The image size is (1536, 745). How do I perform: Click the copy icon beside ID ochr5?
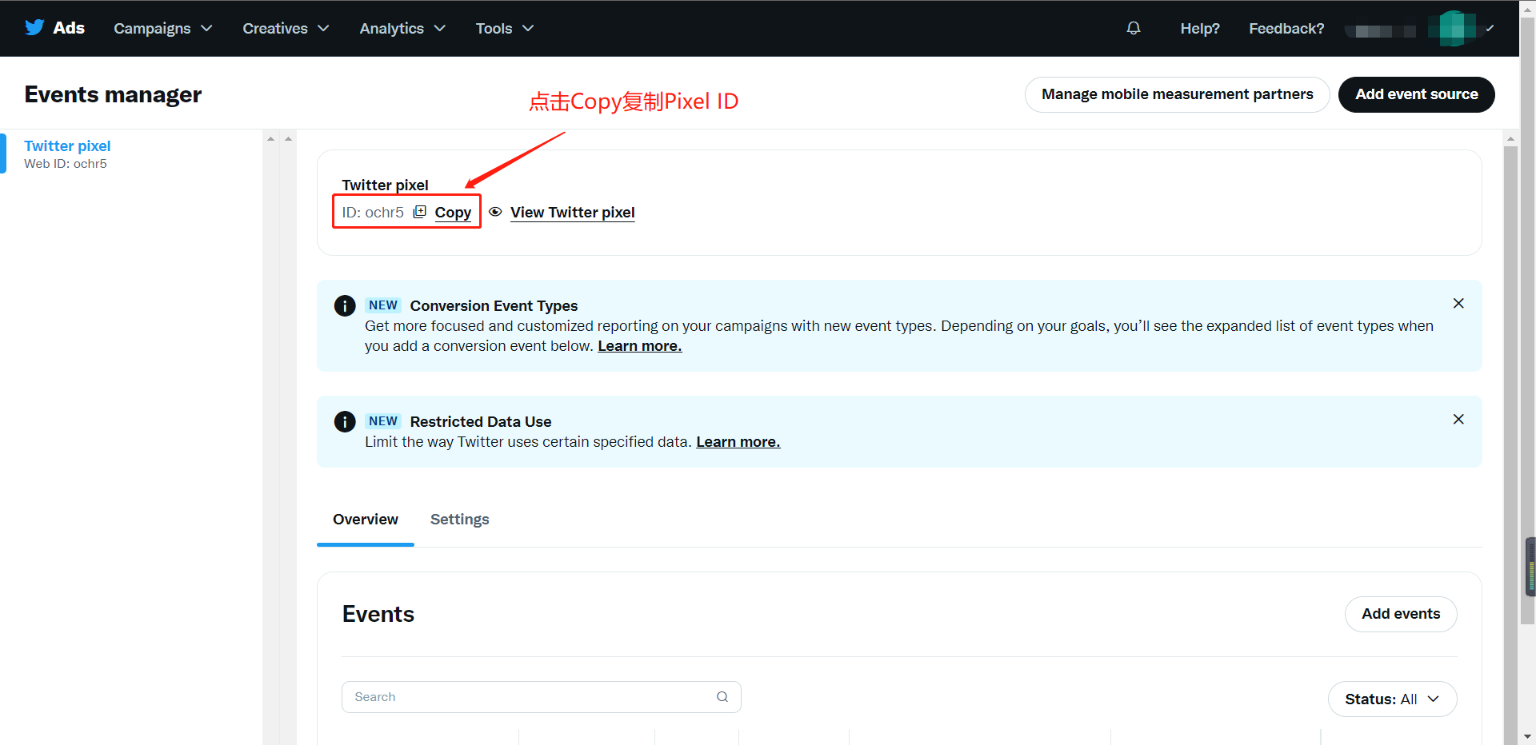pyautogui.click(x=420, y=212)
